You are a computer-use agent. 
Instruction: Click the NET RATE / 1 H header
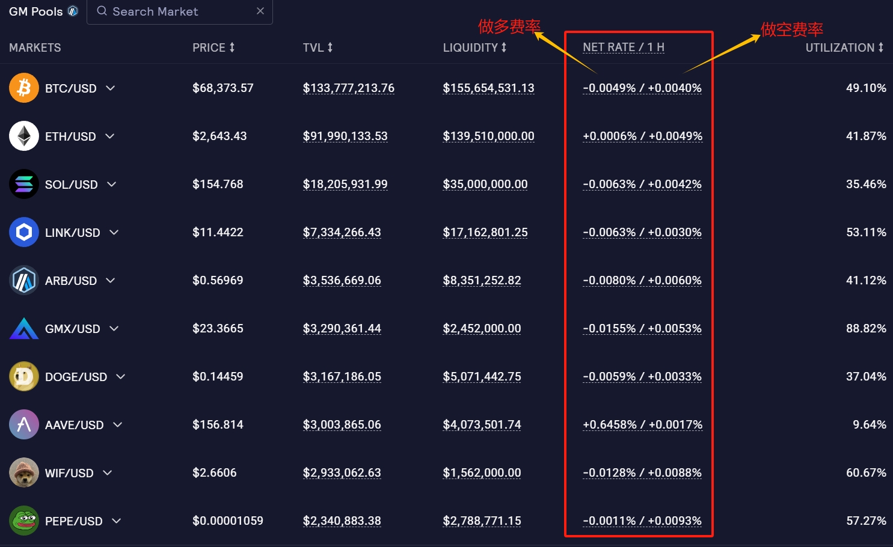tap(623, 47)
